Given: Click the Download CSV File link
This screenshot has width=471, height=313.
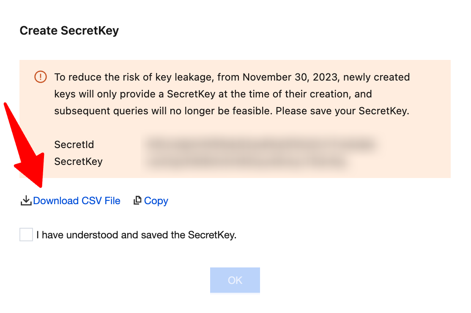Looking at the screenshot, I should click(77, 201).
